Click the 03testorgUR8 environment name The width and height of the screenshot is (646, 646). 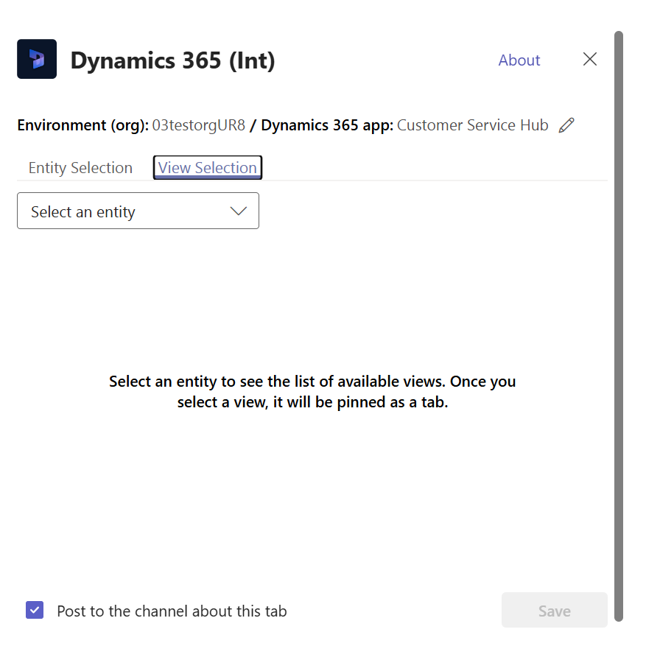199,125
